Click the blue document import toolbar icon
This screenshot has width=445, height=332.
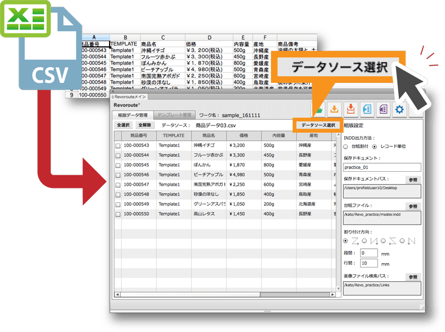point(367,109)
